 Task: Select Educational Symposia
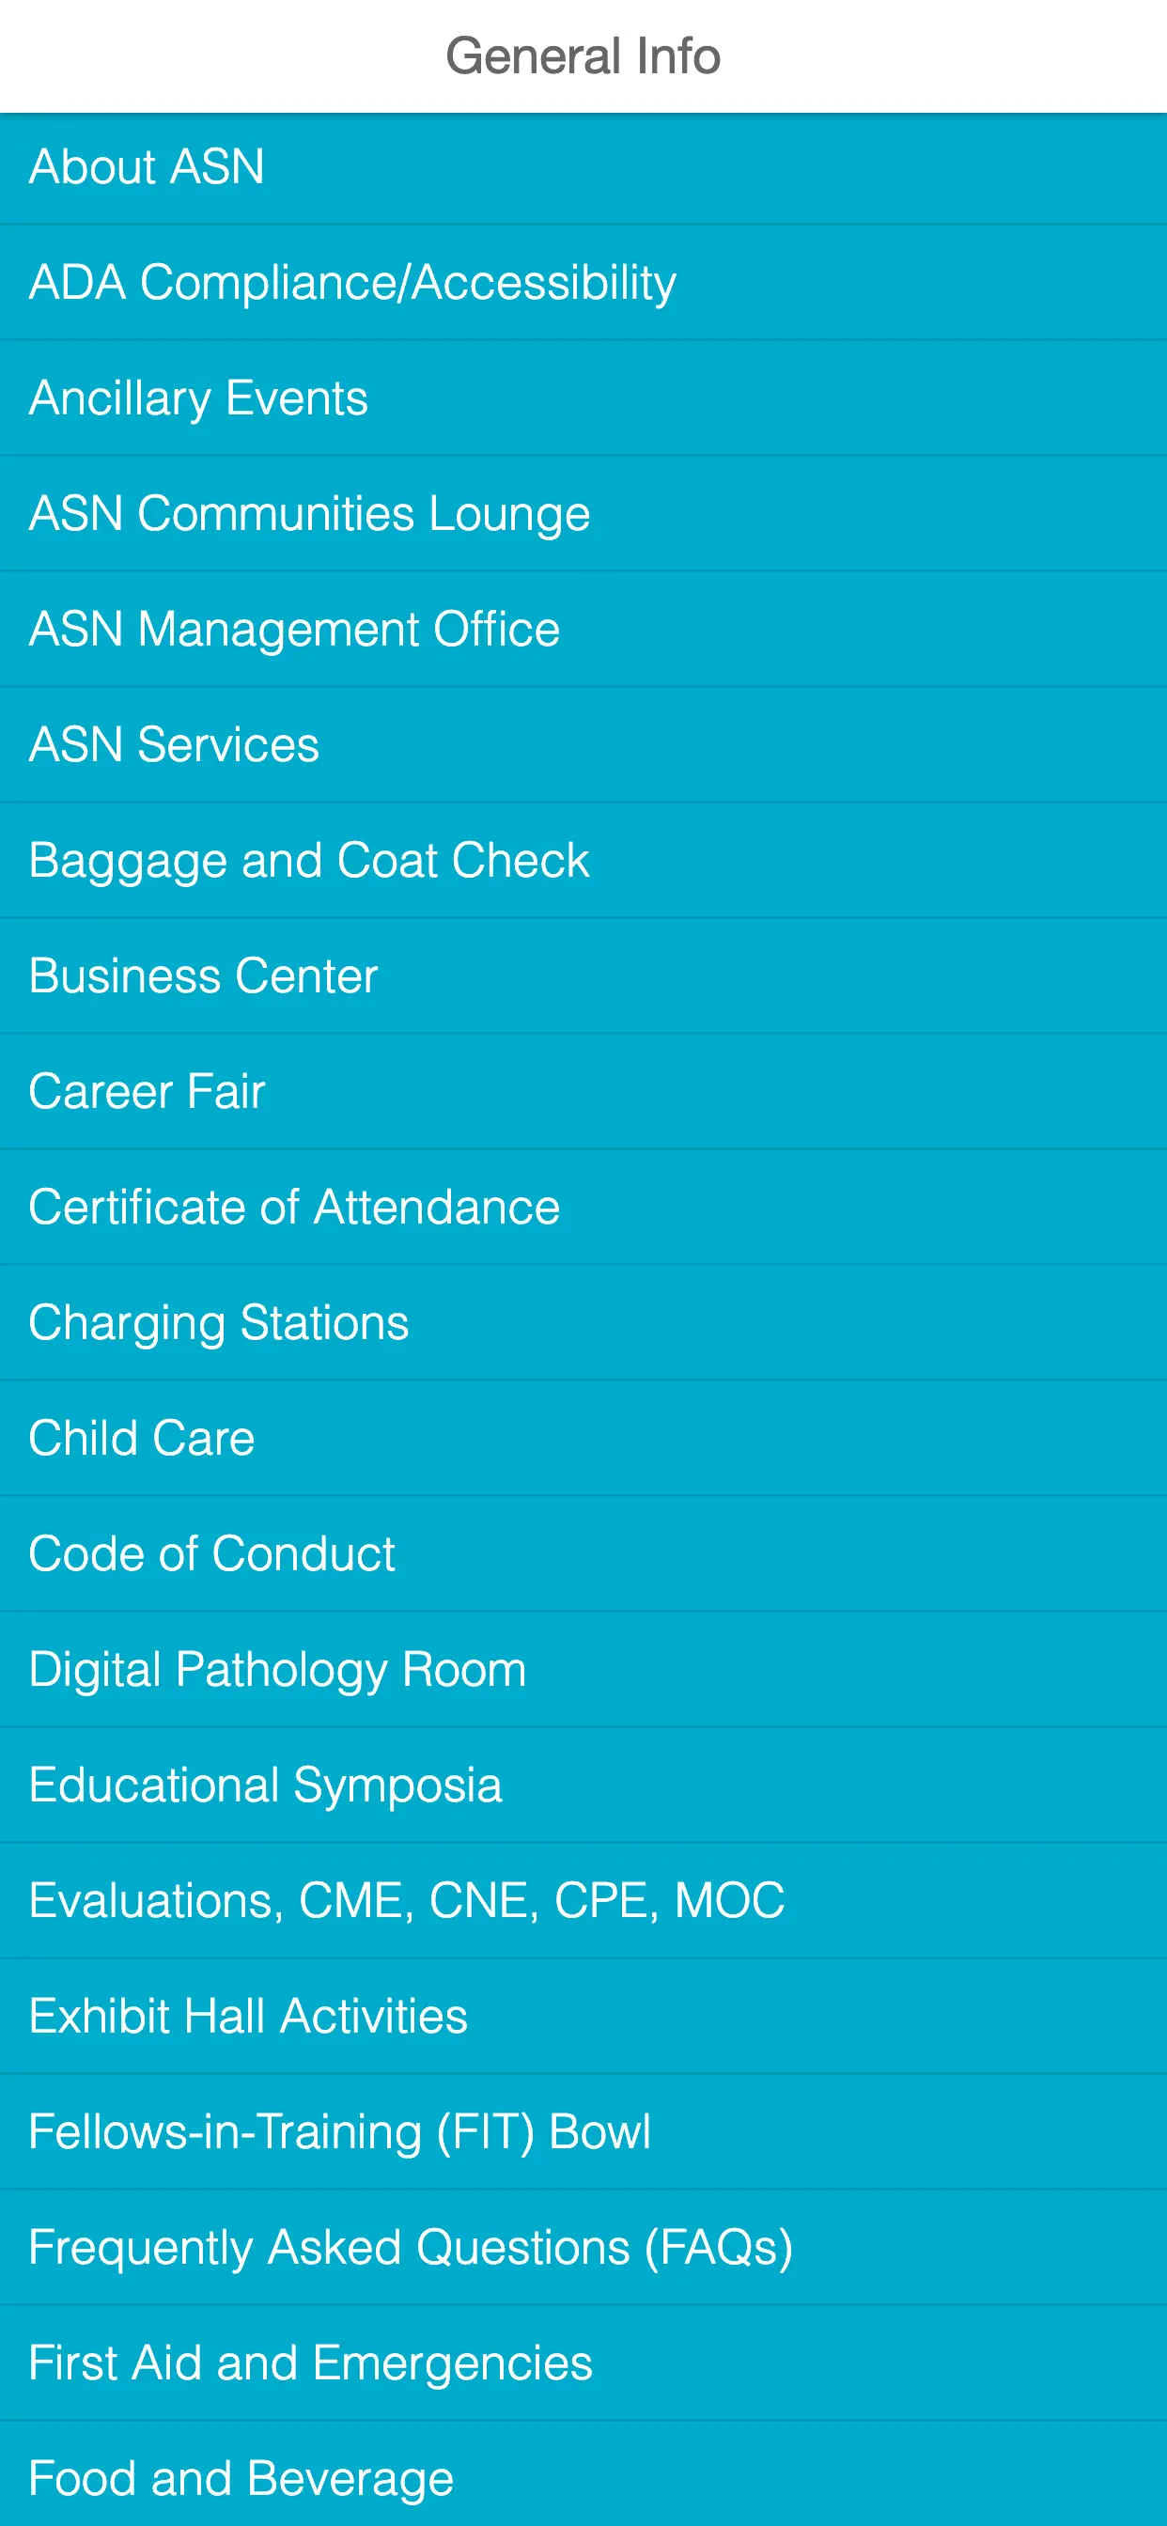266,1784
